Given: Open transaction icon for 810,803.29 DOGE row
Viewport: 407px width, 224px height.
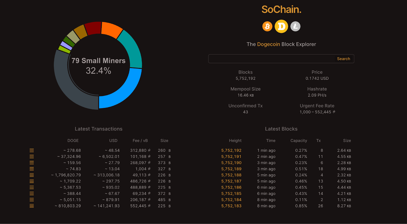Looking at the screenshot, I should pos(32,206).
